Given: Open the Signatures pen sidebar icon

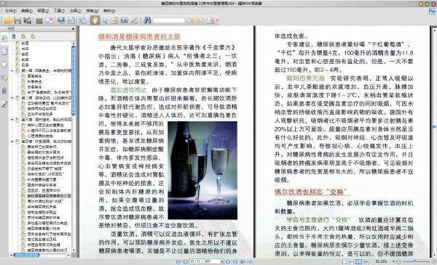Looking at the screenshot, I should (4, 104).
